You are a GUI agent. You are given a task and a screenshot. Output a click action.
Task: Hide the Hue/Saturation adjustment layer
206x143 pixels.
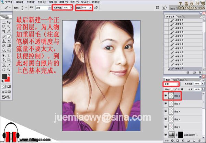click(166, 135)
